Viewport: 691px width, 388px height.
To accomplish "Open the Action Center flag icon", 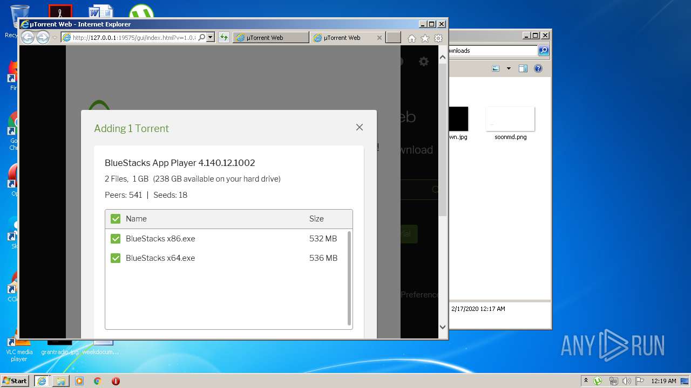I will click(x=640, y=381).
